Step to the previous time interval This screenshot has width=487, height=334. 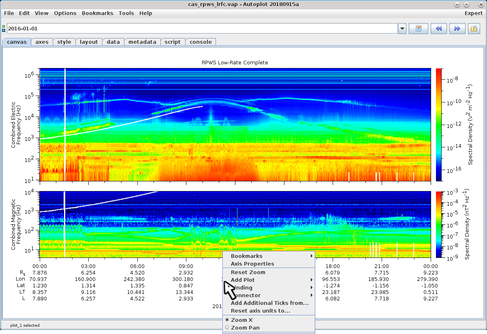[x=438, y=29]
